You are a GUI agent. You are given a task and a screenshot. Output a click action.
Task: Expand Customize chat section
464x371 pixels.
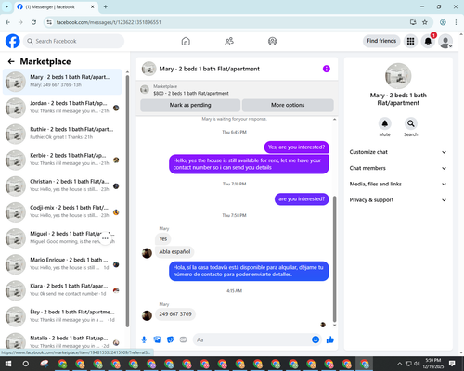pos(398,152)
